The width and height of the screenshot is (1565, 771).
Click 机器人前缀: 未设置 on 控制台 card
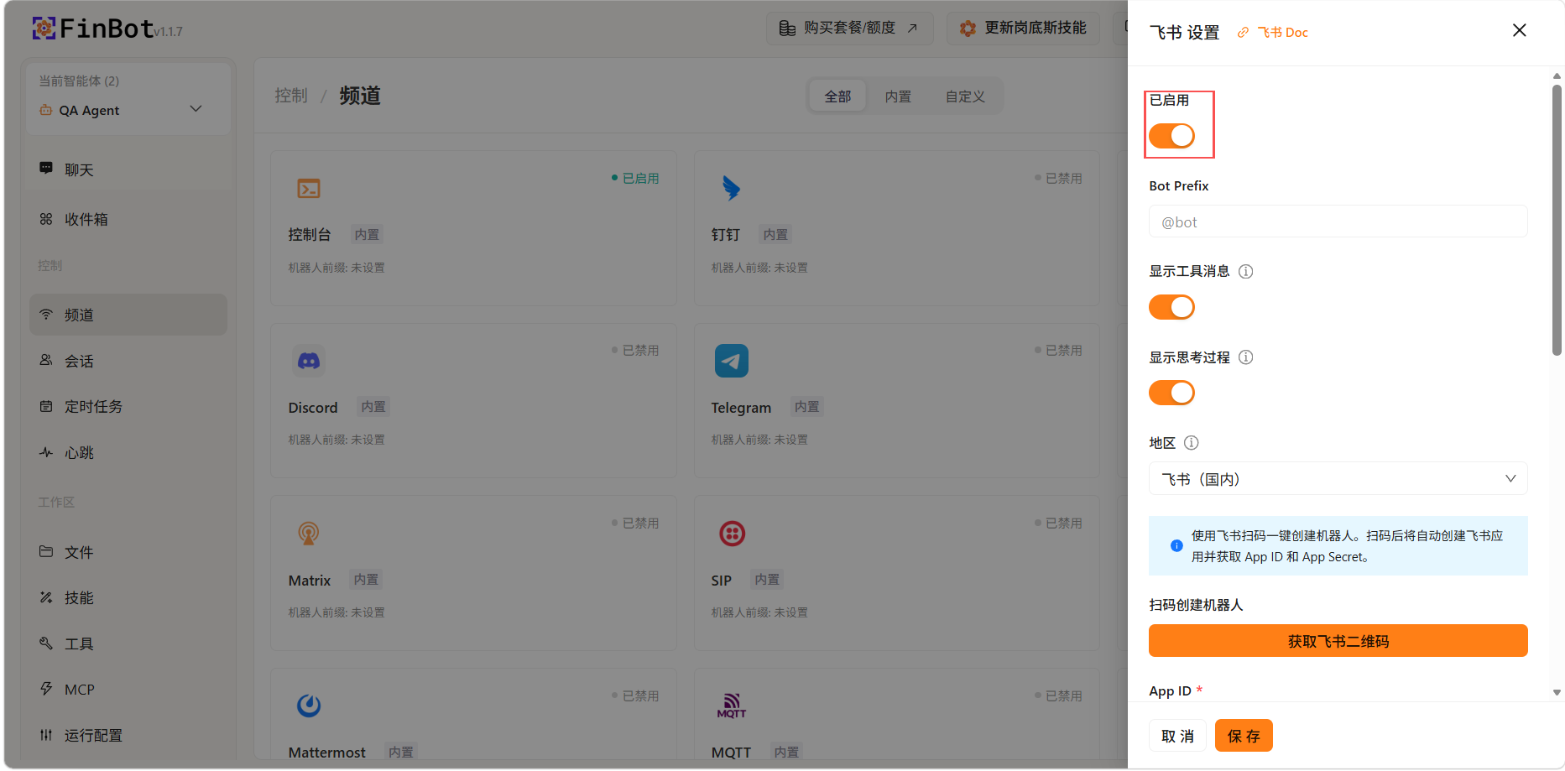(336, 268)
